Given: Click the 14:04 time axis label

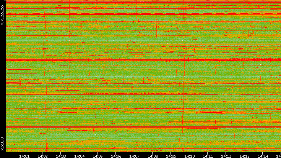Looking at the screenshot, I should [x=79, y=156].
